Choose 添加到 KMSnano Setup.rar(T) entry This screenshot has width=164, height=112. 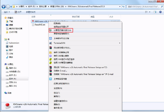[80, 67]
